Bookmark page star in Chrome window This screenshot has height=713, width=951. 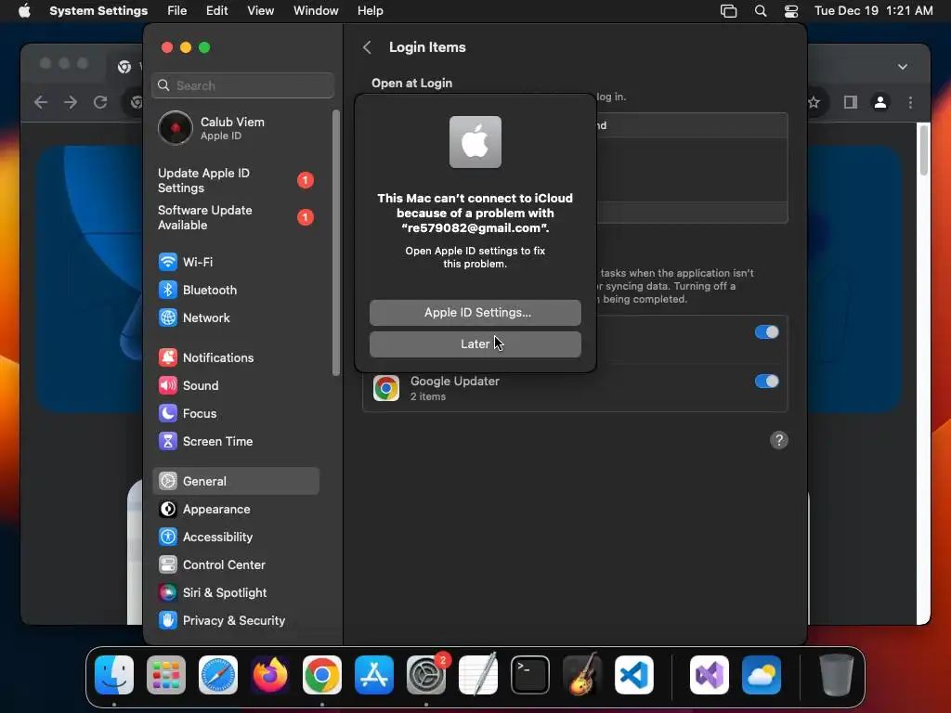coord(814,102)
